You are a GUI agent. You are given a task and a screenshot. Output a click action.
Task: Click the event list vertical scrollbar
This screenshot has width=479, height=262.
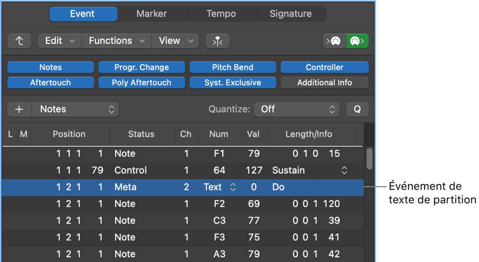pyautogui.click(x=369, y=158)
